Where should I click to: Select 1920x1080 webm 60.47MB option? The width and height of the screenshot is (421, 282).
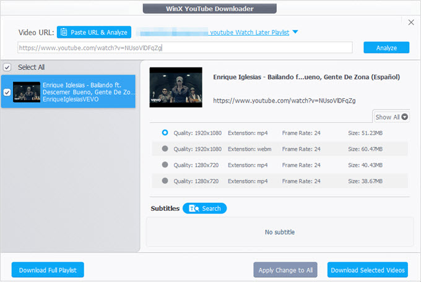coord(165,148)
